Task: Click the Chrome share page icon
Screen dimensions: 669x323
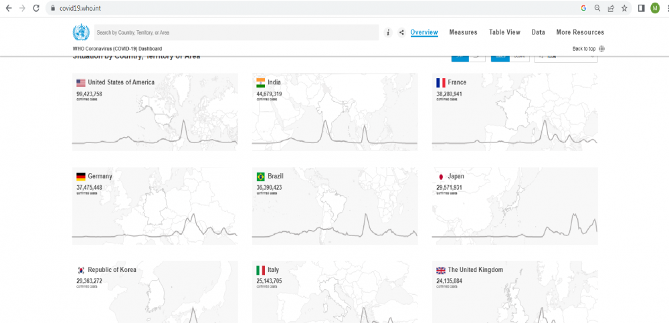Action: click(x=611, y=8)
